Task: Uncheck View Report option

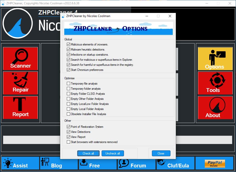Action: pos(69,137)
